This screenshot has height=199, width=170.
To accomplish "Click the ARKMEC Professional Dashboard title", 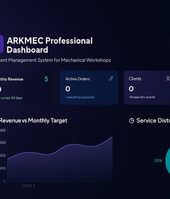I will pyautogui.click(x=49, y=45).
